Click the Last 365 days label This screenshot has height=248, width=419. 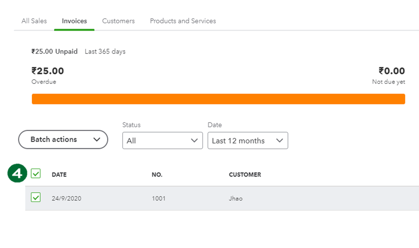[x=105, y=52]
